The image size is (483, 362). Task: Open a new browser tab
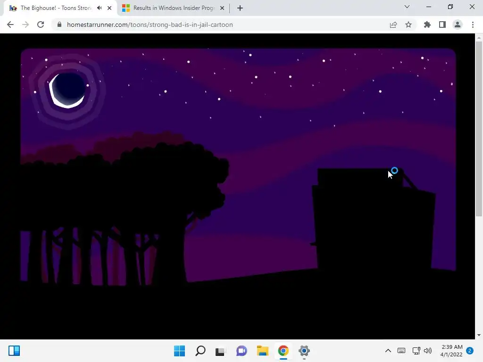(x=240, y=8)
